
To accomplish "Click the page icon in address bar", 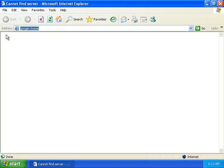I will (17, 28).
